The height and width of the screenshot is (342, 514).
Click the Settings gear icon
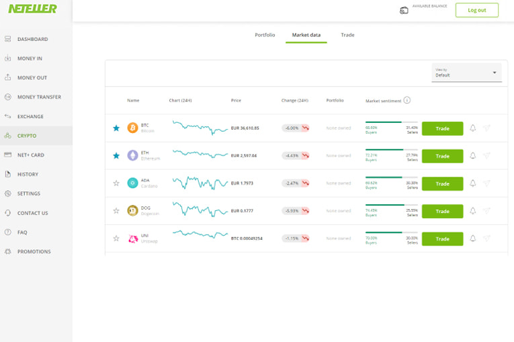pos(8,194)
